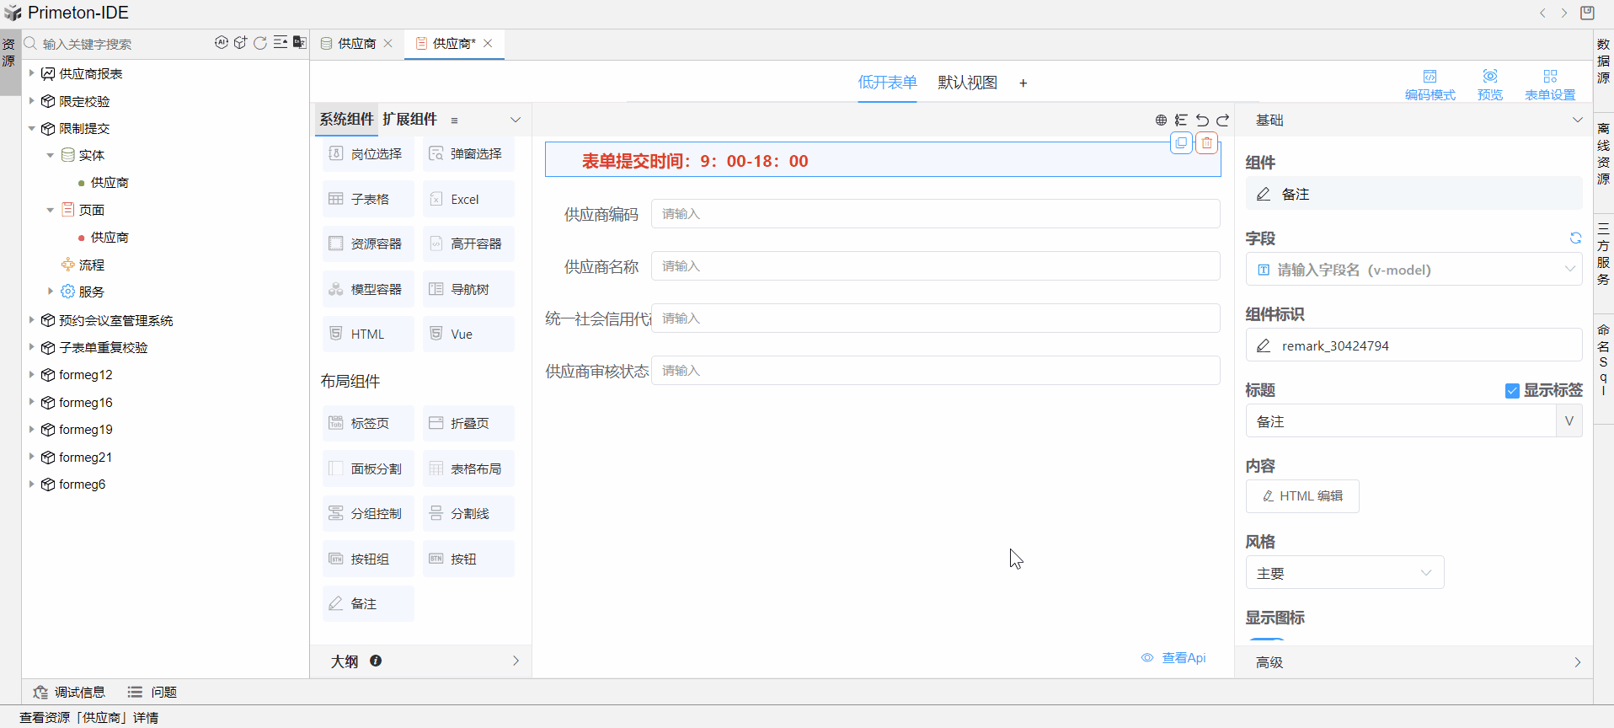This screenshot has width=1614, height=728.
Task: Refresh the resource tree
Action: click(260, 43)
